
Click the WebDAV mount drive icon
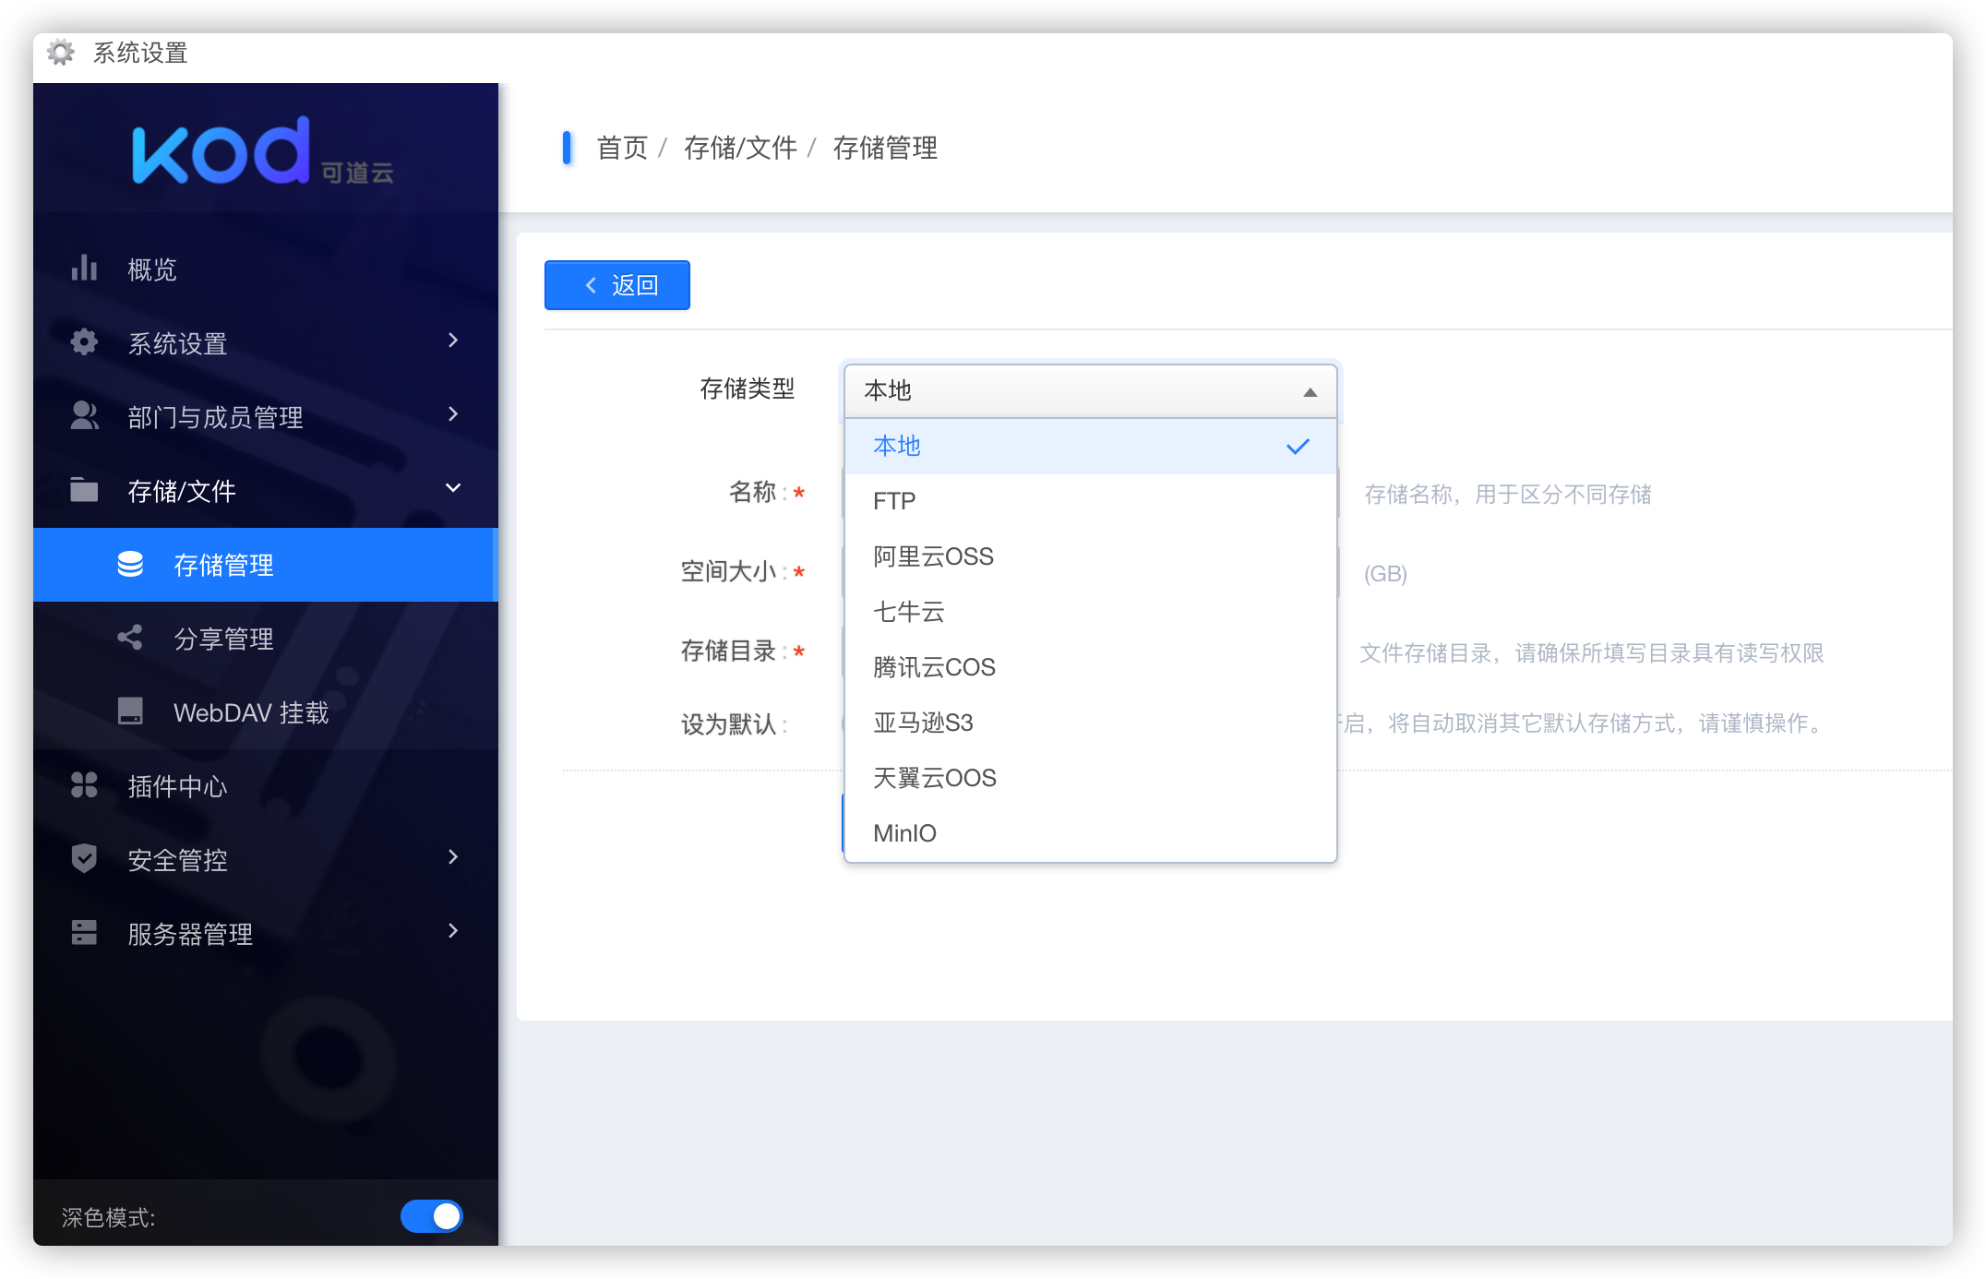pos(130,711)
